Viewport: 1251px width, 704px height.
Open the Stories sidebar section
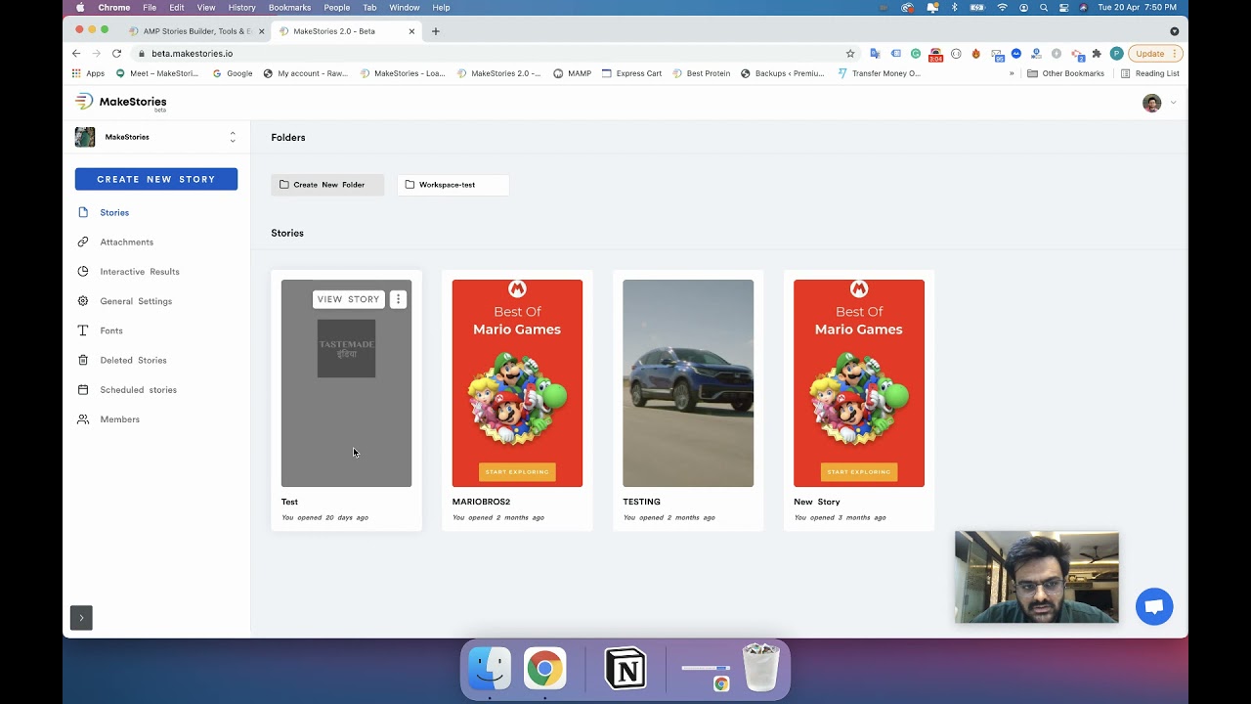coord(114,212)
